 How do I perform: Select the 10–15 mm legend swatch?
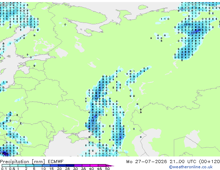click(x=46, y=165)
